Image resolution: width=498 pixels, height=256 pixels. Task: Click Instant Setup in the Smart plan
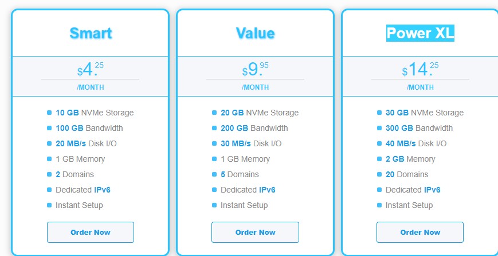click(79, 205)
